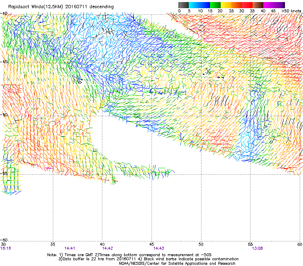Click the longitude 40 axis label
The image size is (303, 266).
tap(102, 244)
